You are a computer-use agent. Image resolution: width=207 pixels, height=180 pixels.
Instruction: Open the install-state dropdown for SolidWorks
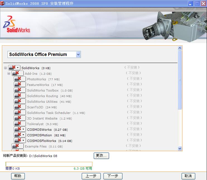pyautogui.click(x=18, y=68)
